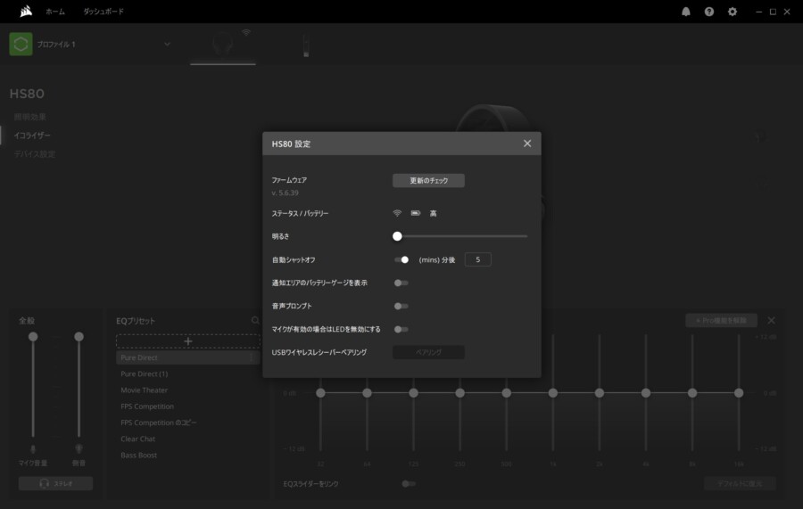Click the 明るさ brightness slider handle

pyautogui.click(x=397, y=236)
